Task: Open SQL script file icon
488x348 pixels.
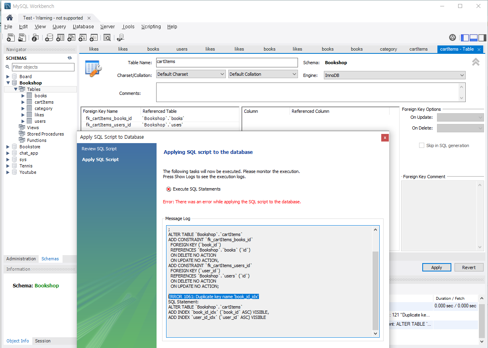Action: click(x=22, y=37)
